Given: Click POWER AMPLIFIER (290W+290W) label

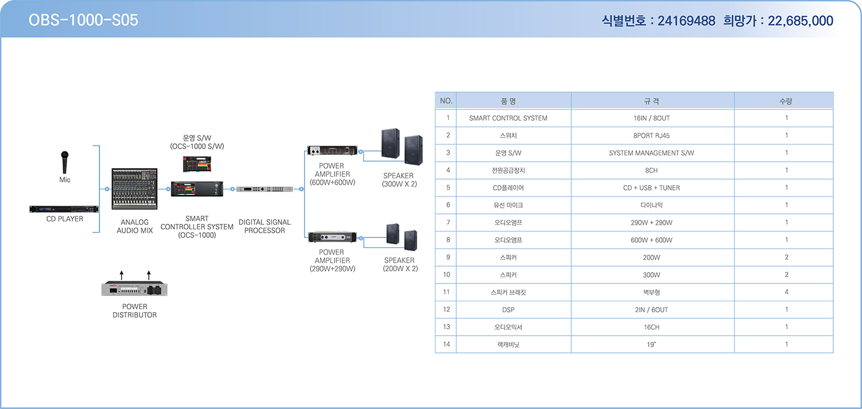Looking at the screenshot, I should click(x=332, y=260).
